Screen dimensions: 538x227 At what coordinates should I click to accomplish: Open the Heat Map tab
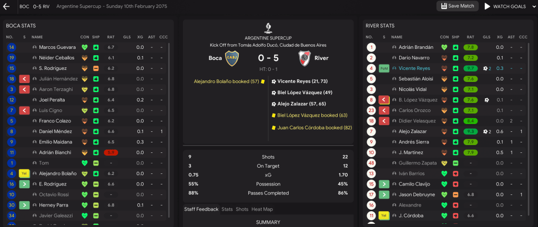(x=263, y=209)
